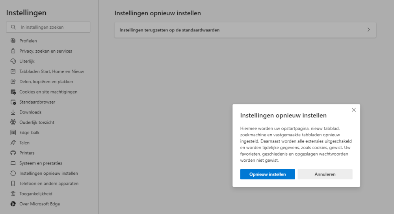Confirm with Opnieuw instellen button
Screen dimensions: 394x214
click(x=268, y=174)
